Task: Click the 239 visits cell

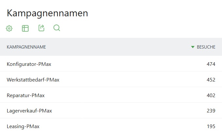Action: pyautogui.click(x=211, y=111)
